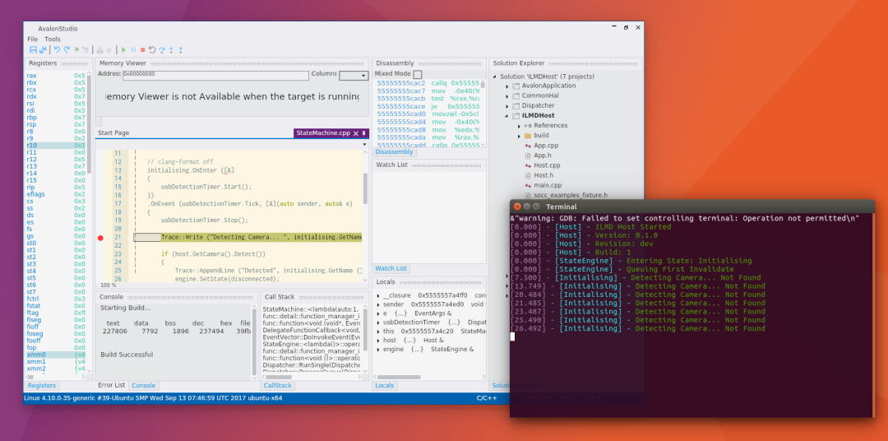Click the pin icon on StateMachine.cpp tab
The image size is (888, 441).
click(x=364, y=133)
